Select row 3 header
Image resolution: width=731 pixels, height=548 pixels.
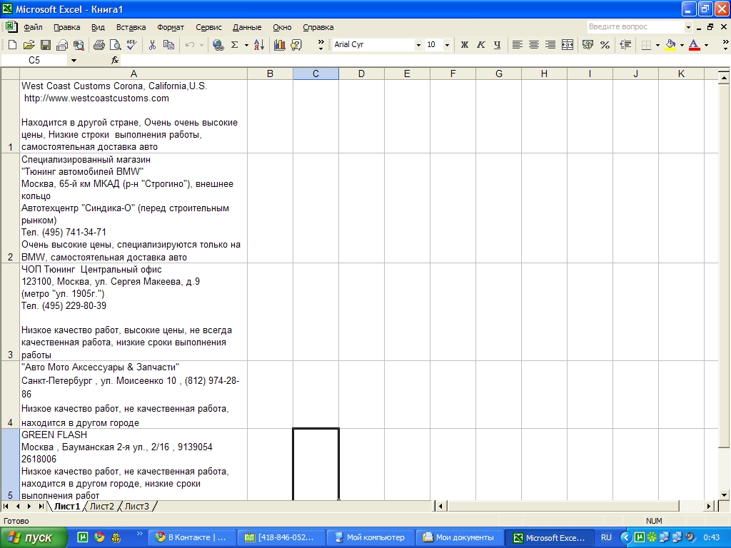[x=10, y=312]
